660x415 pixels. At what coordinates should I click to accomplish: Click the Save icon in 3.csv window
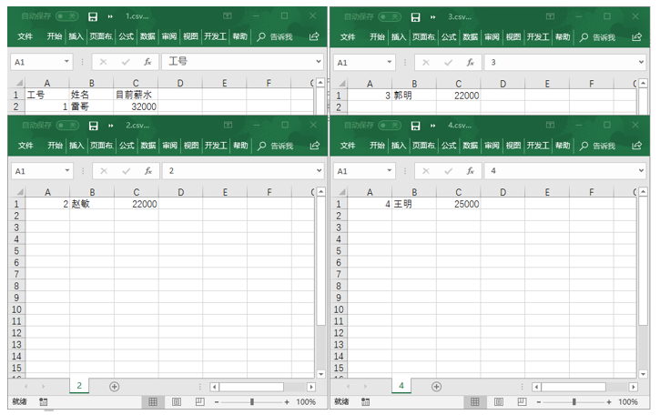click(415, 17)
